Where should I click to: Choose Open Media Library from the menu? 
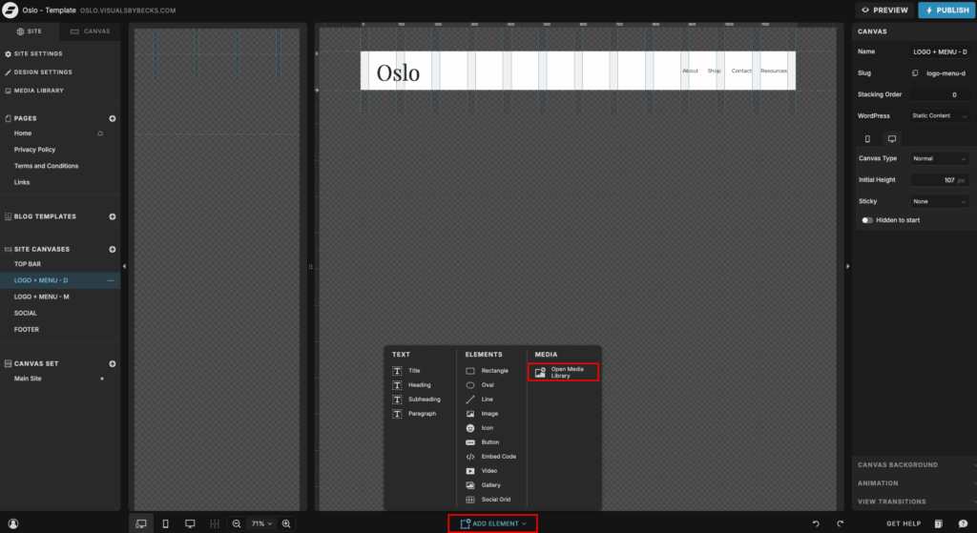(563, 372)
